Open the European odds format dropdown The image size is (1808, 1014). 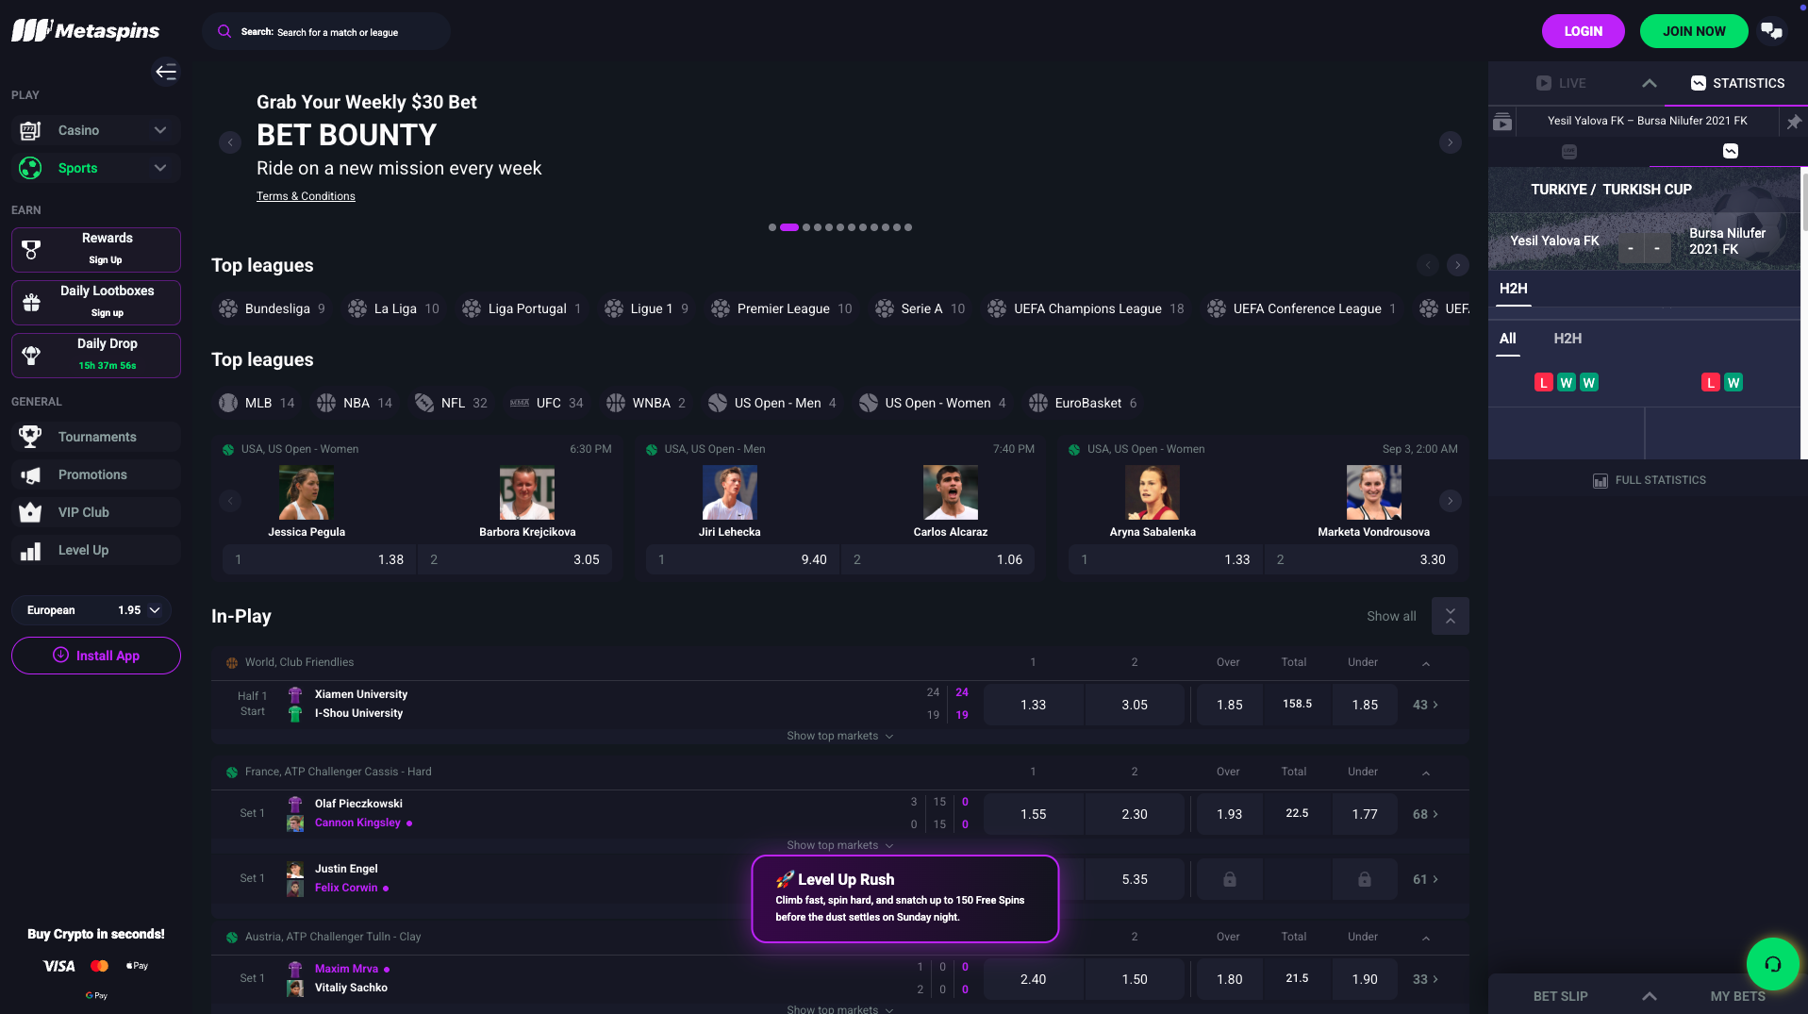tap(91, 610)
